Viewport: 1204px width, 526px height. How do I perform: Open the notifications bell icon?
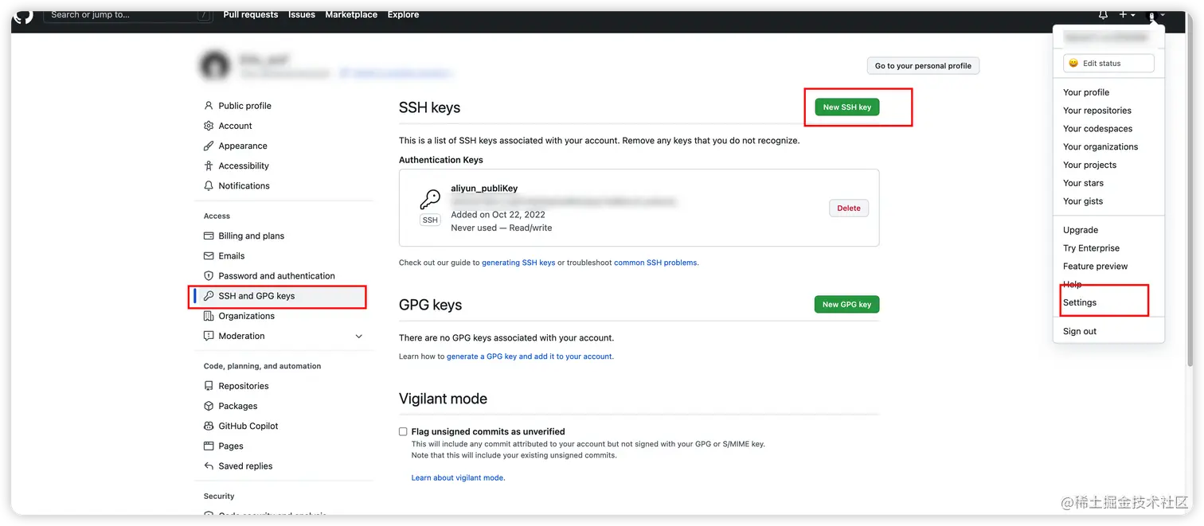[1103, 15]
